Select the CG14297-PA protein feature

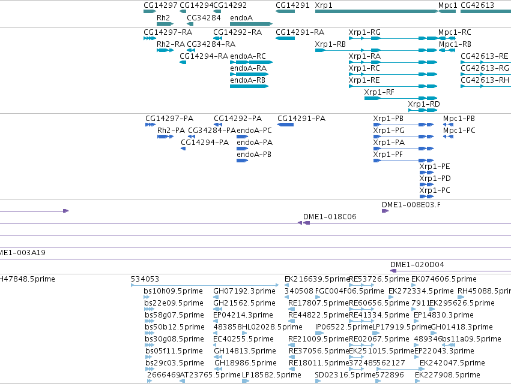pos(151,125)
